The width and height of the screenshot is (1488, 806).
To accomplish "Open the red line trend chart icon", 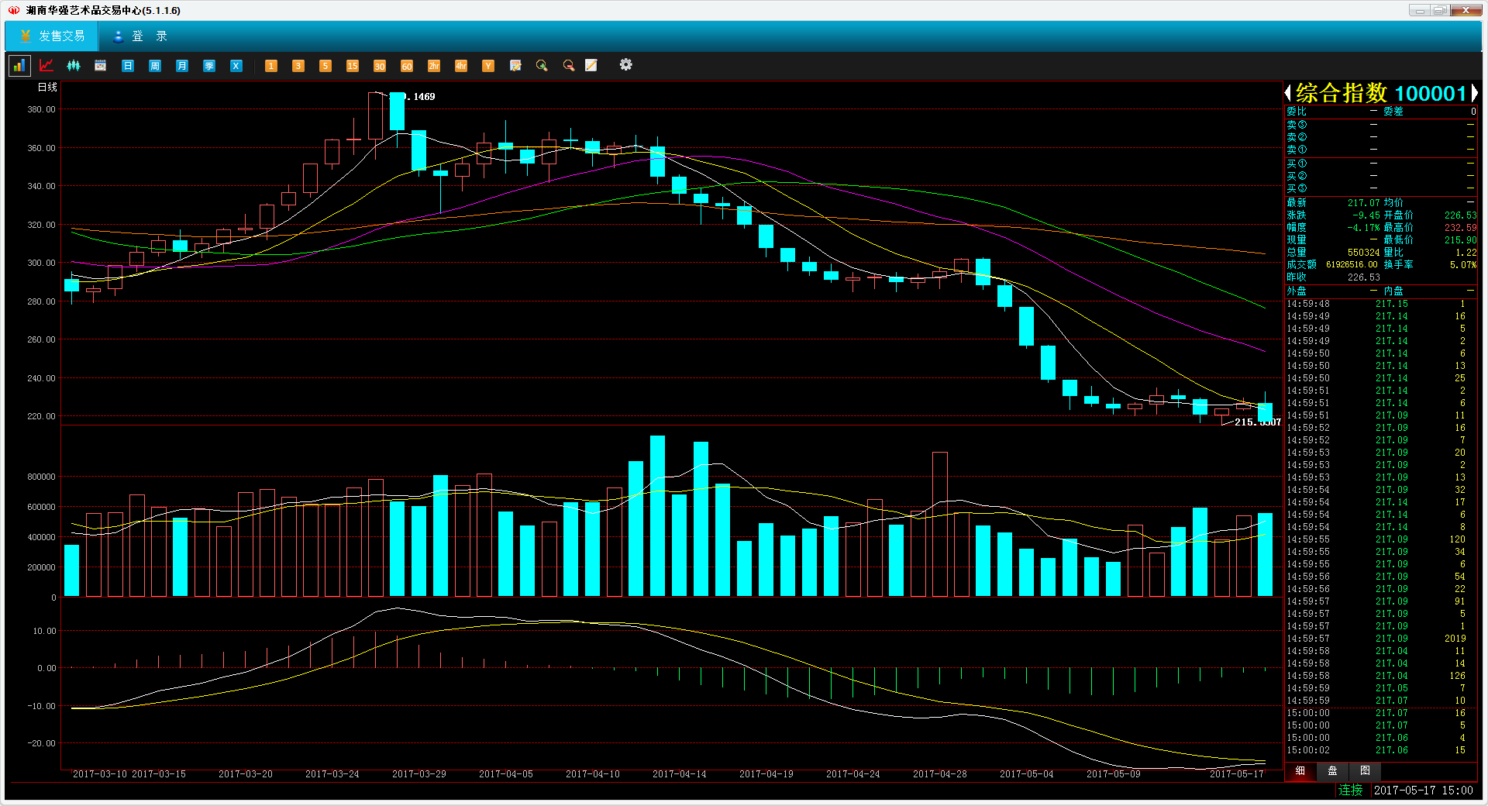I will (46, 66).
